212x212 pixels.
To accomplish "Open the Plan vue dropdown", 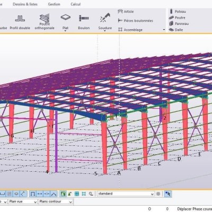I will (23, 201).
